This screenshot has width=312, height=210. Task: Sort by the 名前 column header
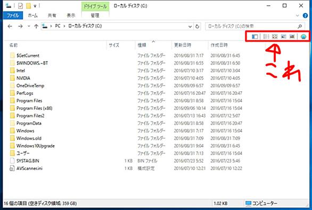point(13,45)
